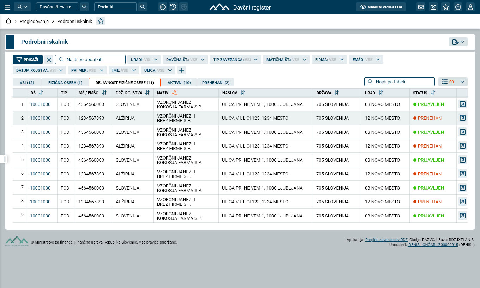
Task: Open user profile icon
Action: tap(470, 7)
